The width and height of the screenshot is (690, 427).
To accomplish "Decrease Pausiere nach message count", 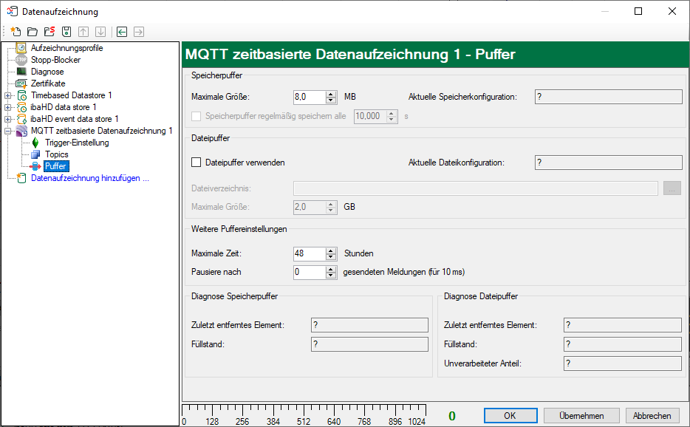I will point(331,275).
